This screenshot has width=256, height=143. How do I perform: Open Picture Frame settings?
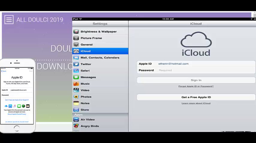pos(100,38)
